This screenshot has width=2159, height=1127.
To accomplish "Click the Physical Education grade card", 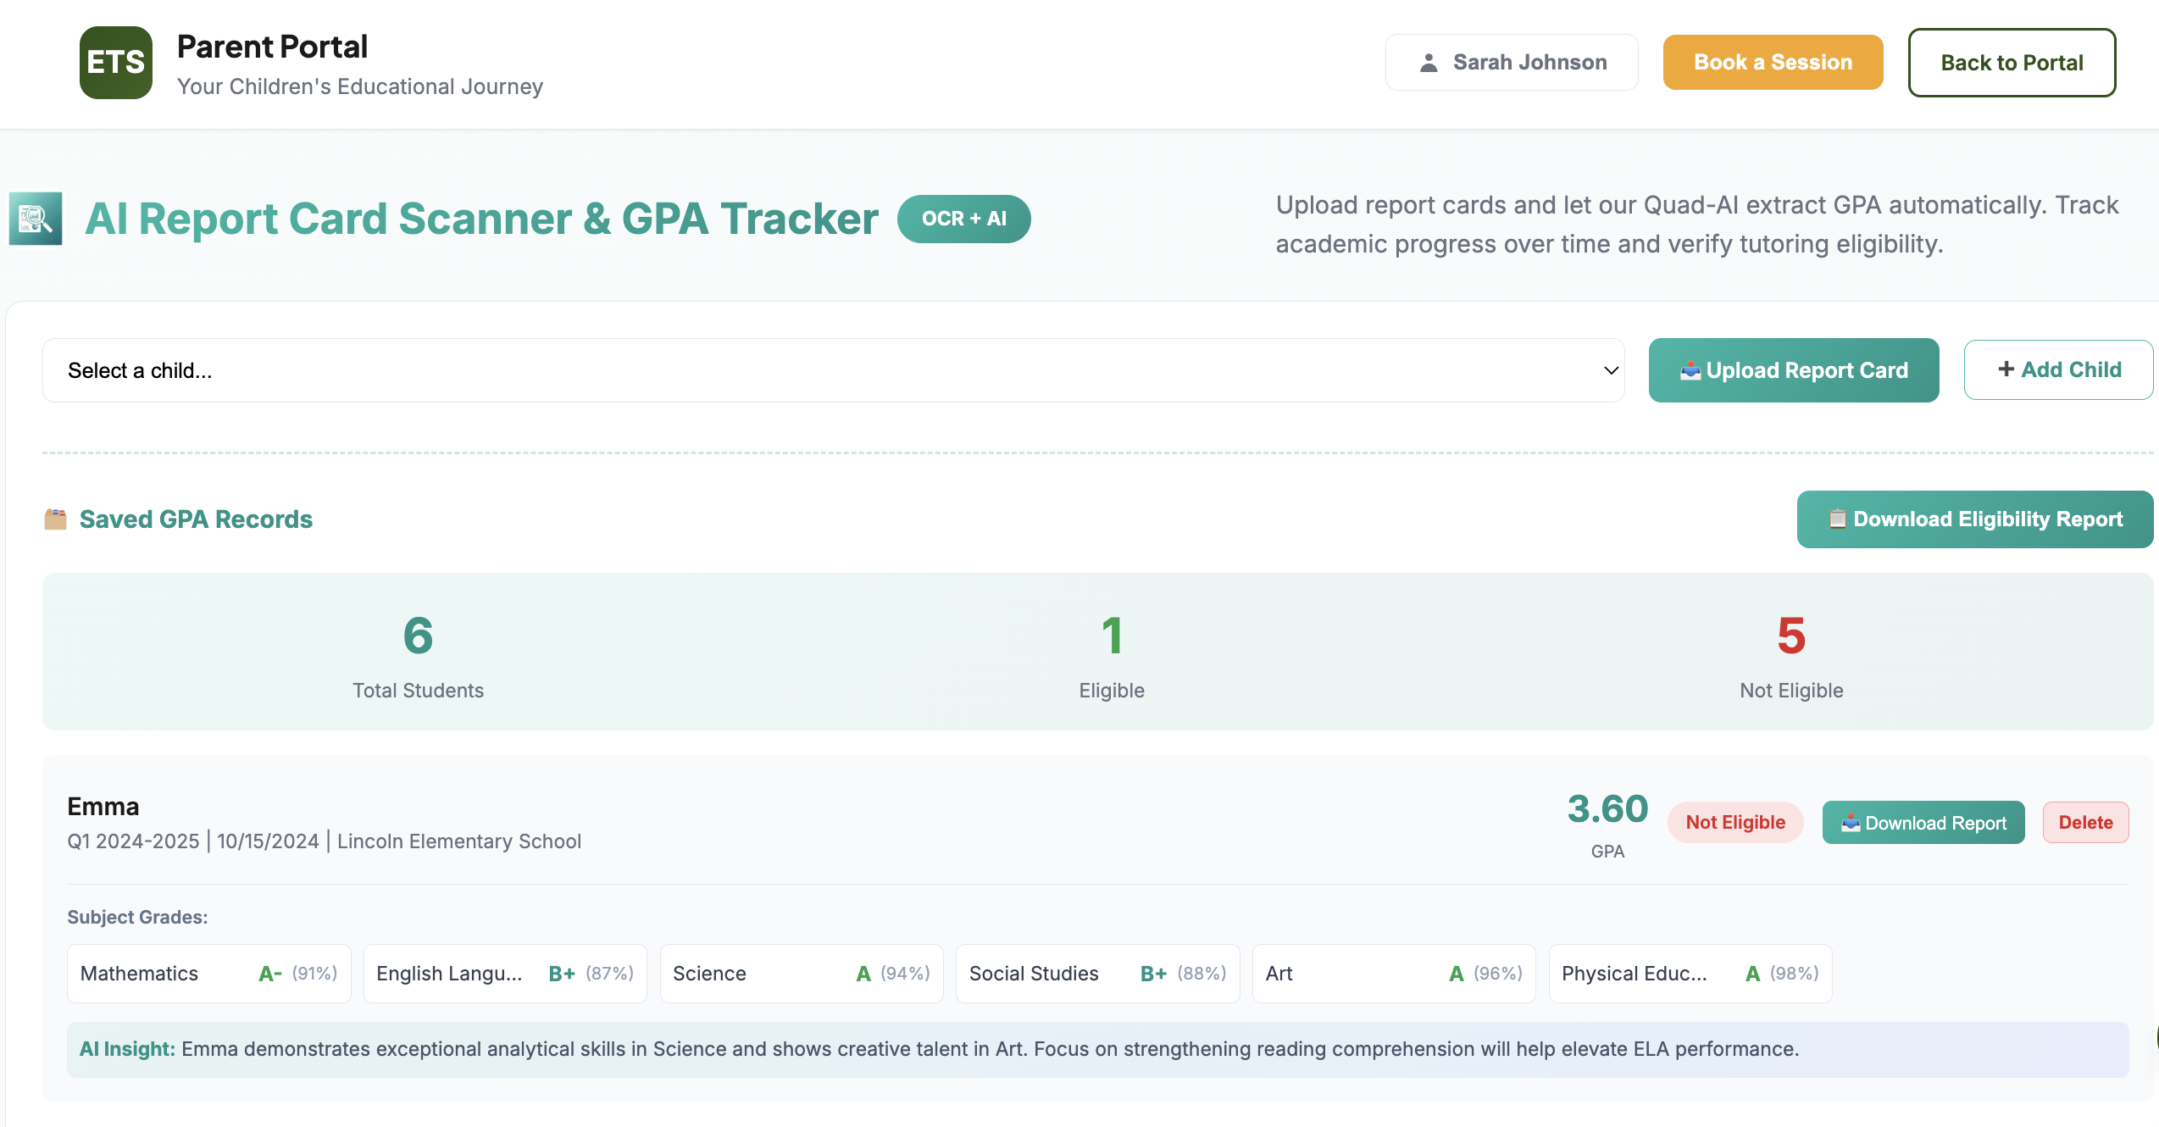I will point(1690,974).
